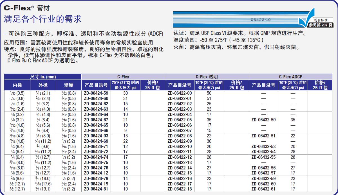Click the '符合标准' label
The width and height of the screenshot is (338, 195).
point(321,20)
